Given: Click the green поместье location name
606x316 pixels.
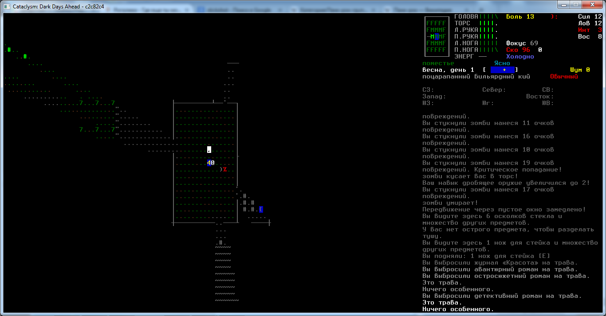Looking at the screenshot, I should [x=438, y=63].
